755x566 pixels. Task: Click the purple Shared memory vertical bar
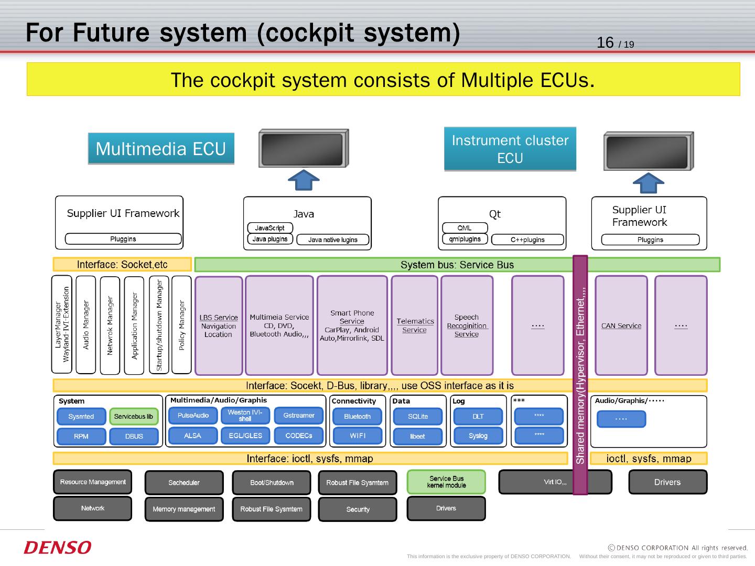(x=580, y=375)
